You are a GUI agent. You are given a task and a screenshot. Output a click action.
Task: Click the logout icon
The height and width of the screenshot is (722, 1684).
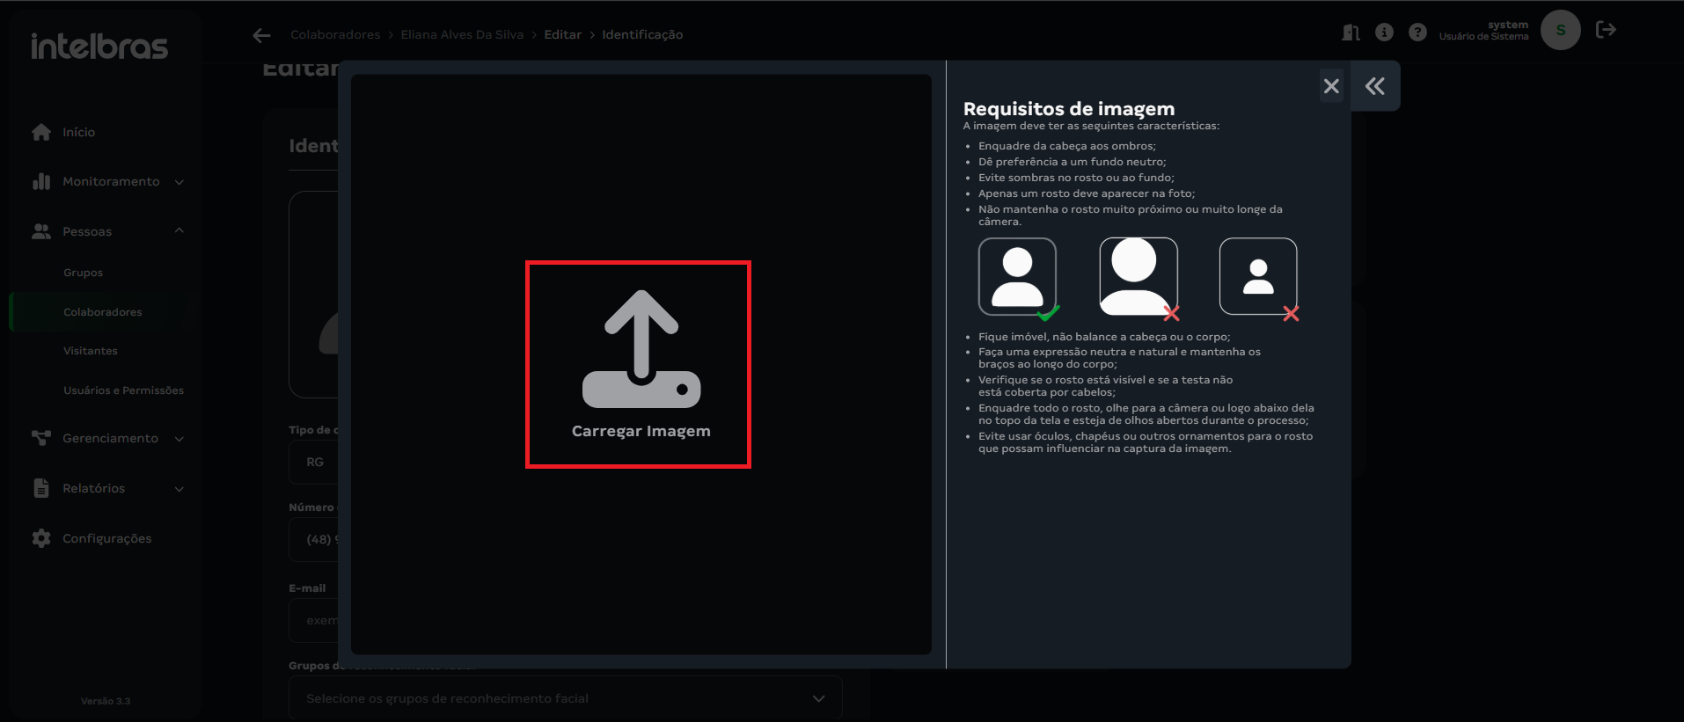coord(1606,30)
